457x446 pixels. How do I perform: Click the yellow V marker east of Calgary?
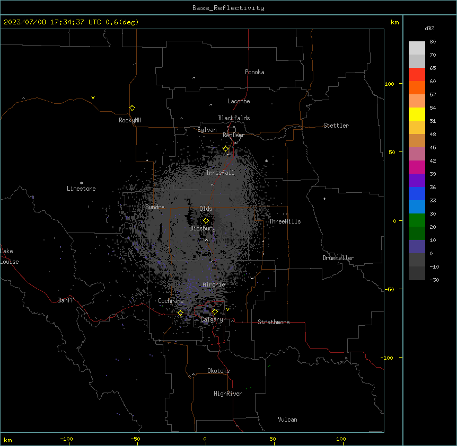(x=227, y=309)
